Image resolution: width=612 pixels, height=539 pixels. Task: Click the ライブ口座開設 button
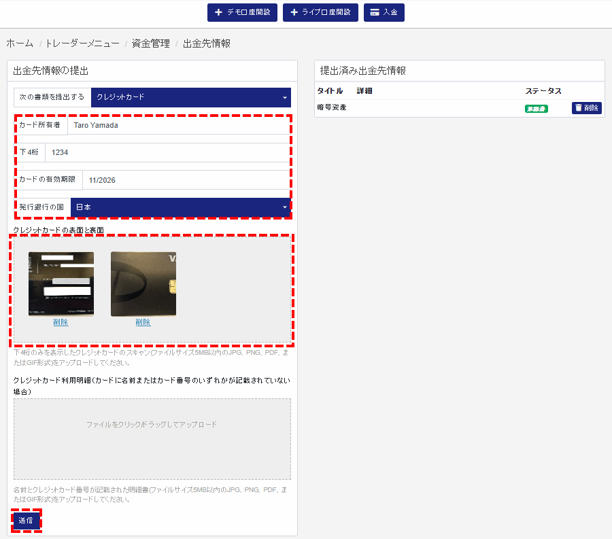(320, 12)
